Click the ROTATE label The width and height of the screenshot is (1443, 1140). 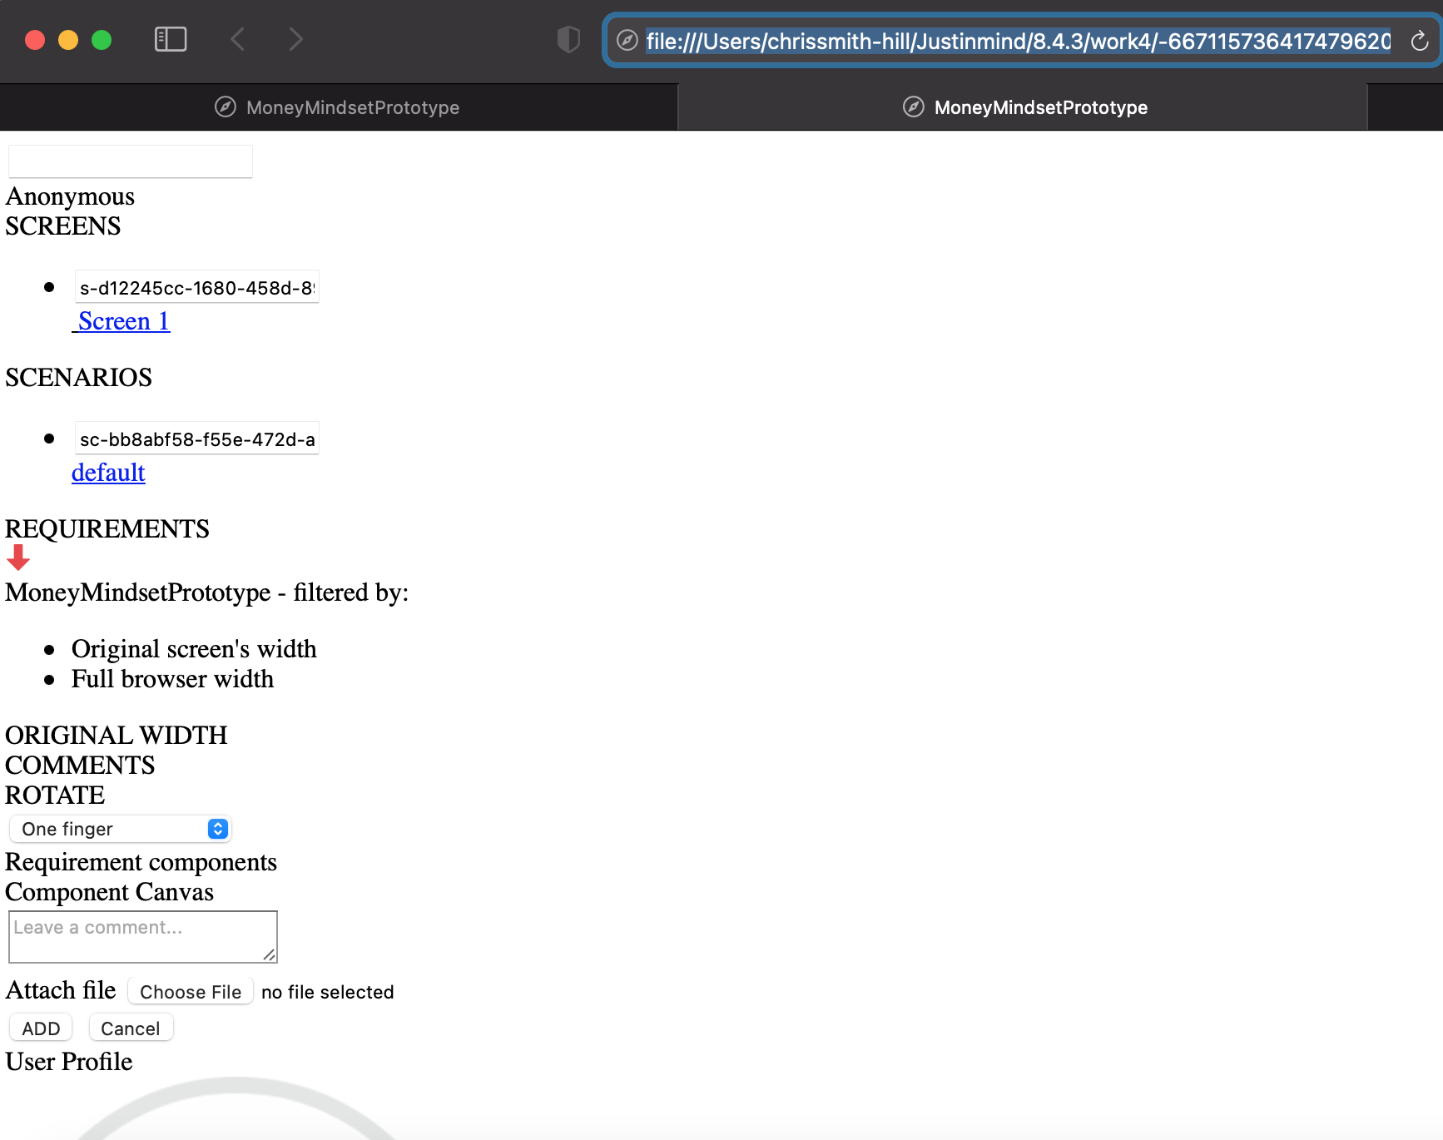pos(55,796)
